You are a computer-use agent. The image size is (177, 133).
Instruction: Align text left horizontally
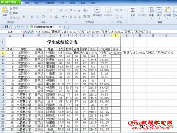pyautogui.click(x=71, y=17)
